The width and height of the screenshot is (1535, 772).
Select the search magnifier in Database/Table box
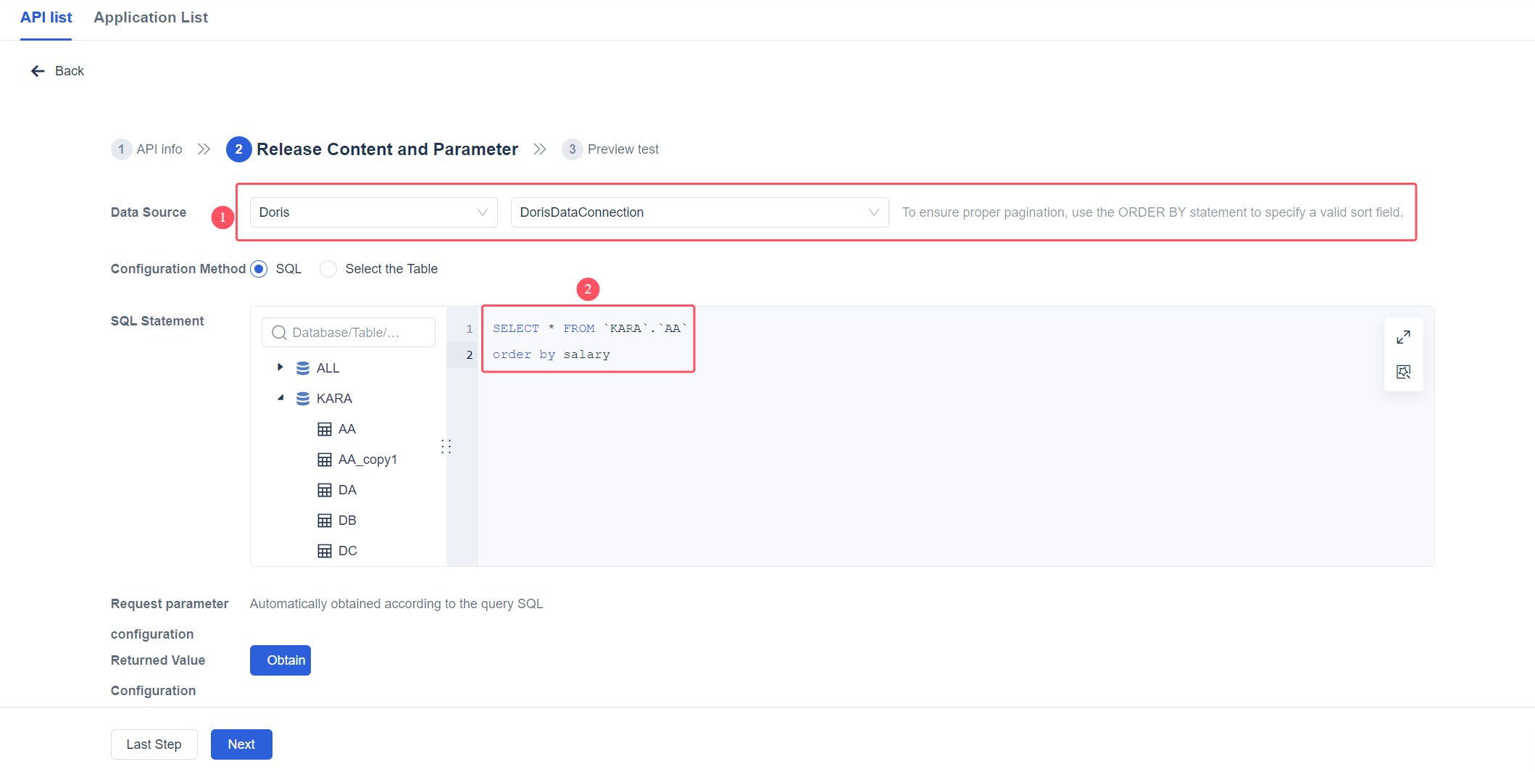click(x=279, y=332)
